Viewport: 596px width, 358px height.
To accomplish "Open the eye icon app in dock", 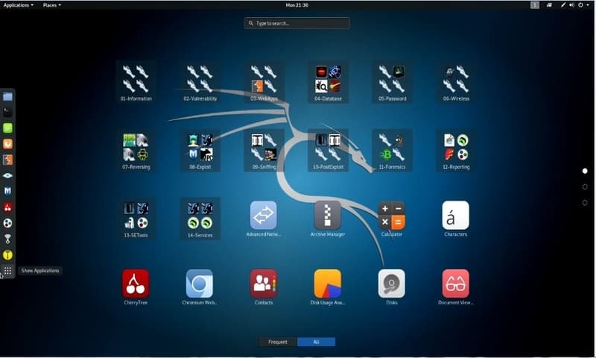I will coord(7,175).
